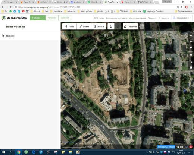Zoom in on the map
Image resolution: width=194 pixels, height=155 pixels.
191,36
